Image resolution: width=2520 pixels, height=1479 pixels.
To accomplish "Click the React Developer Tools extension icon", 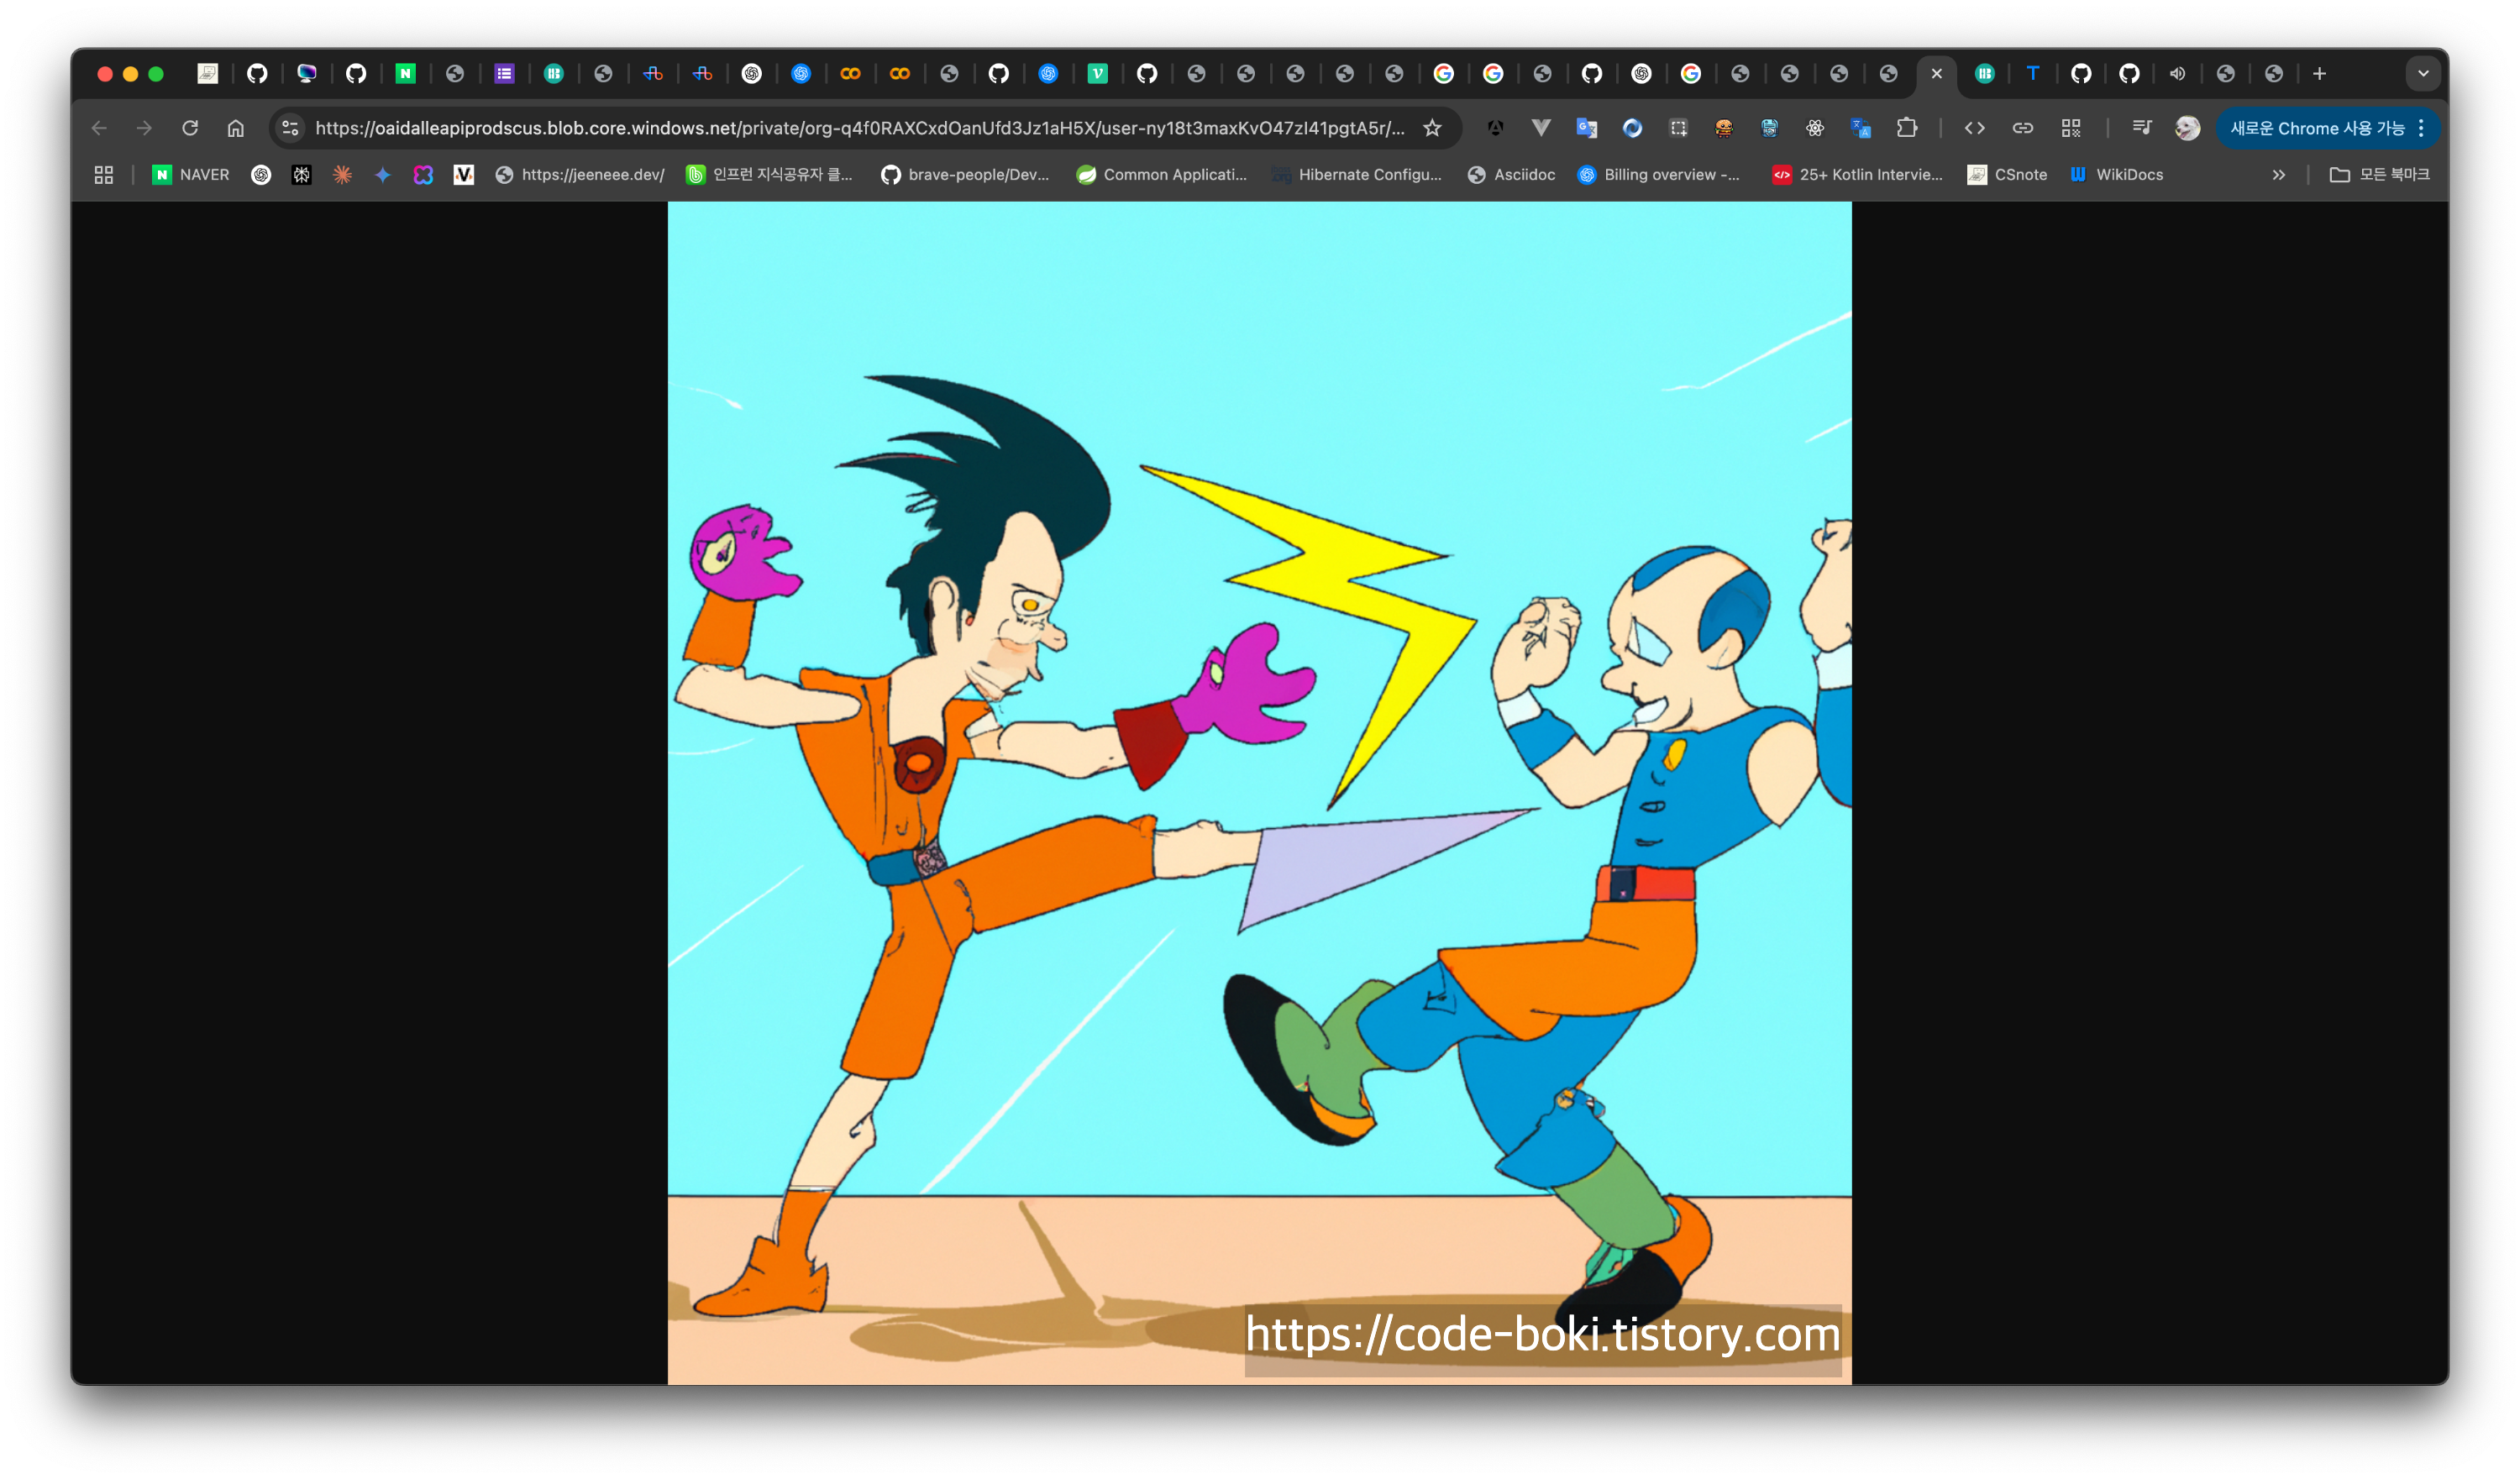I will click(1814, 128).
